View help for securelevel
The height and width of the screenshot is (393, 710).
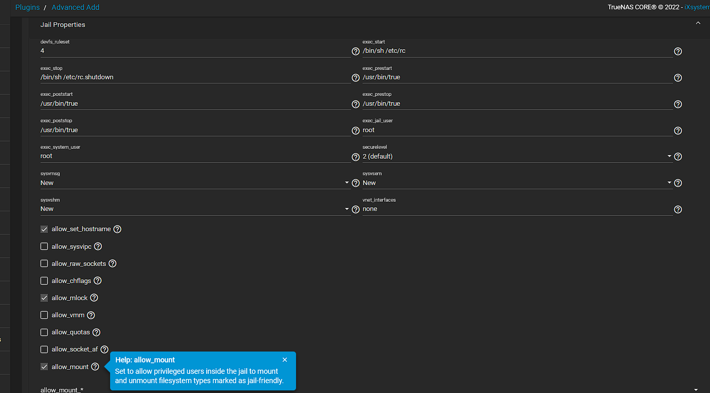[678, 157]
